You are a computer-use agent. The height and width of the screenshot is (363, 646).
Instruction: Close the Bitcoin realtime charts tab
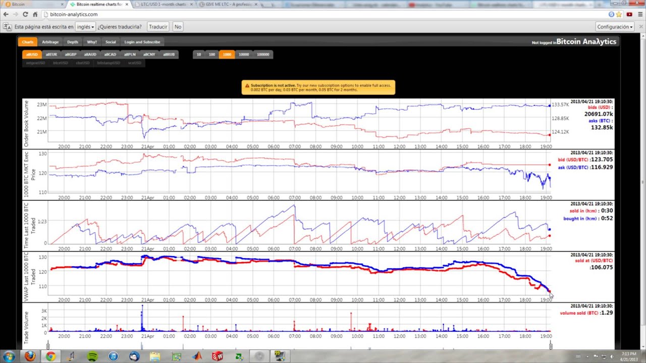126,4
